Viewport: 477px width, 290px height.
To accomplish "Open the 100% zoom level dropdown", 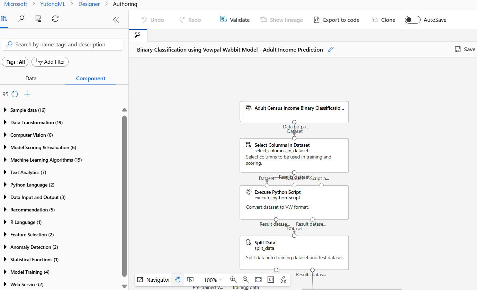I will (213, 280).
